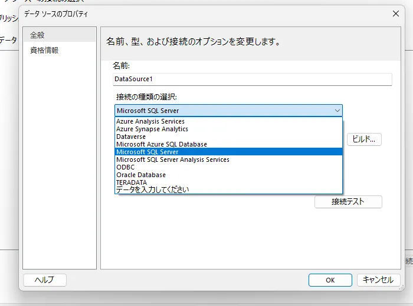
Task: Select Dataverse connection type
Action: point(229,137)
